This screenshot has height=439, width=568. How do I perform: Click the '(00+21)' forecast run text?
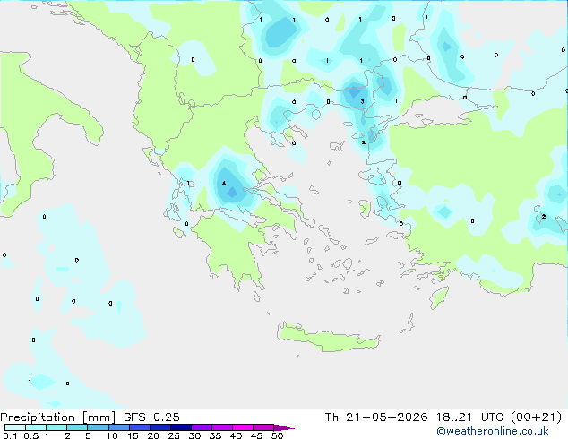pos(536,417)
